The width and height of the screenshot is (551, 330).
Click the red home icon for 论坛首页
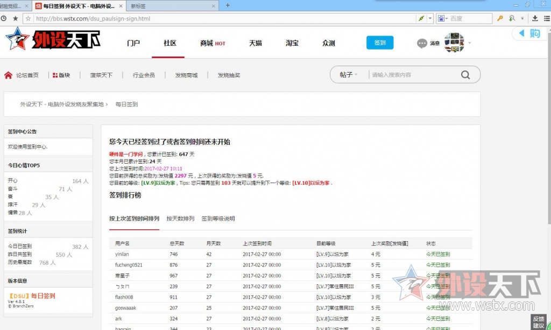[x=9, y=75]
